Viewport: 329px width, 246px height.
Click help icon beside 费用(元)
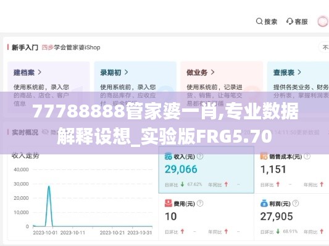(x=200, y=204)
